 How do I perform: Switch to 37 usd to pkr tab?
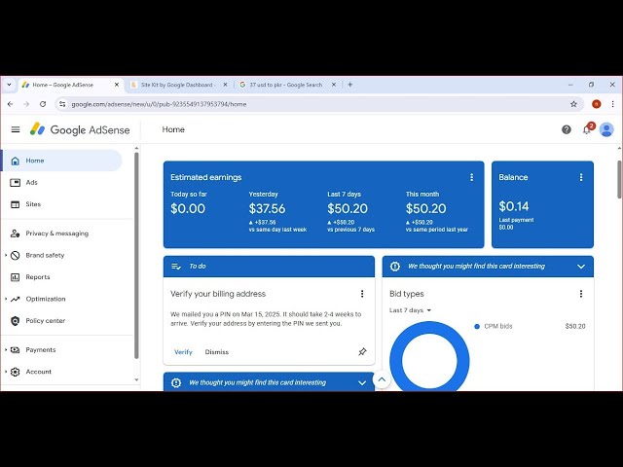pyautogui.click(x=286, y=85)
